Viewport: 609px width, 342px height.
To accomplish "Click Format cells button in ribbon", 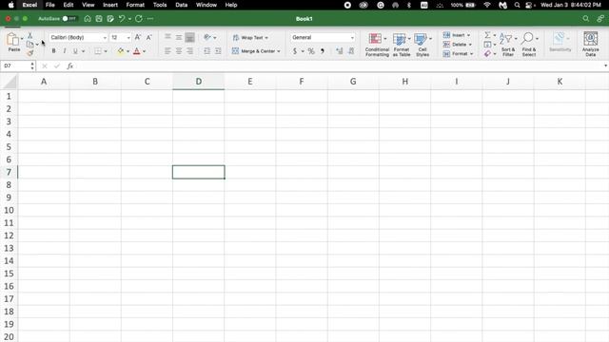I will [x=458, y=53].
